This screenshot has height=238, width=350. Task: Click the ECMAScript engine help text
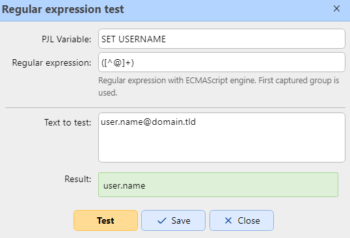point(219,86)
